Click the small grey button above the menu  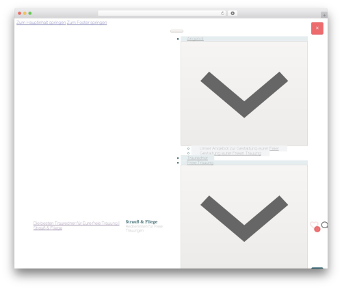(176, 31)
